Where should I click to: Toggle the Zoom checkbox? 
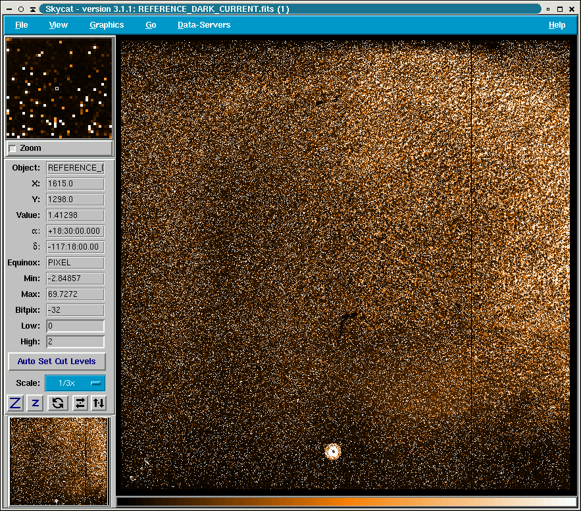[x=13, y=149]
